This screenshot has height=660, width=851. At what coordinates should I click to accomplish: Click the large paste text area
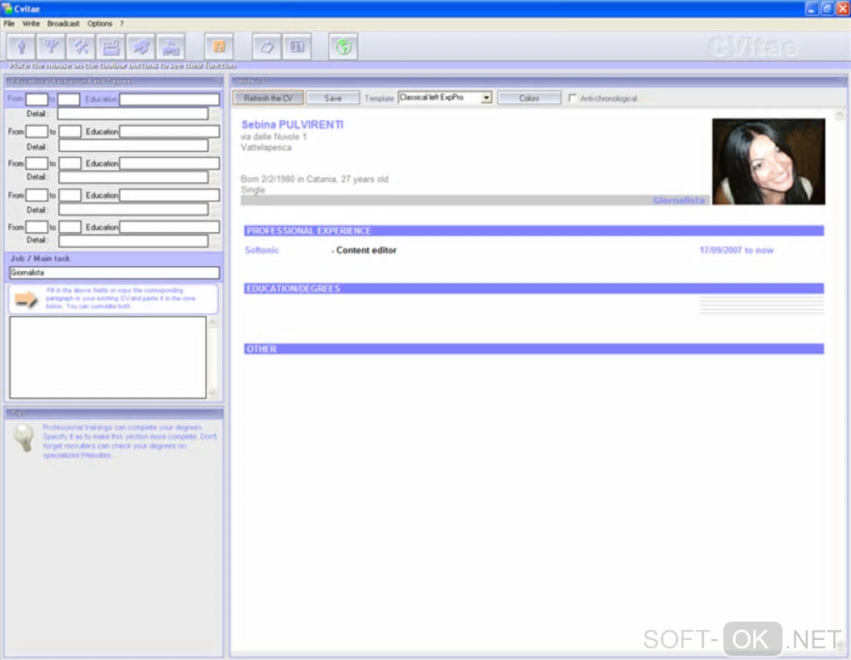click(x=108, y=357)
